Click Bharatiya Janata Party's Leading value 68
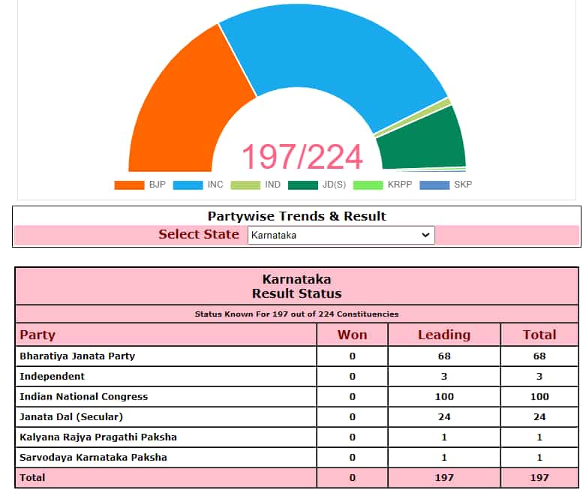Screen dimensions: 583x490 (444, 356)
